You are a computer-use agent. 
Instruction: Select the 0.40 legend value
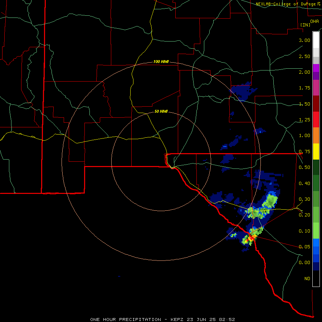(304, 183)
